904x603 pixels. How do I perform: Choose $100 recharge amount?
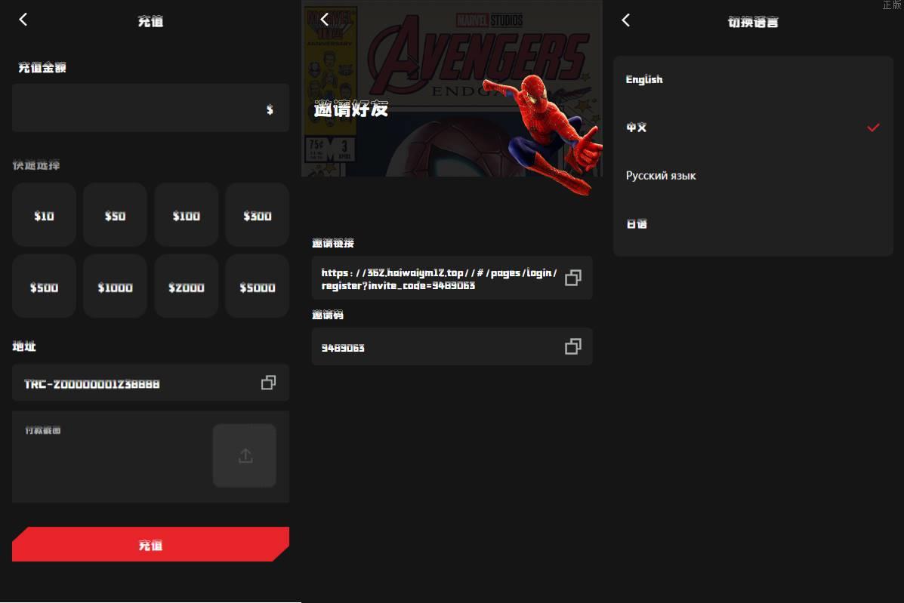(186, 216)
